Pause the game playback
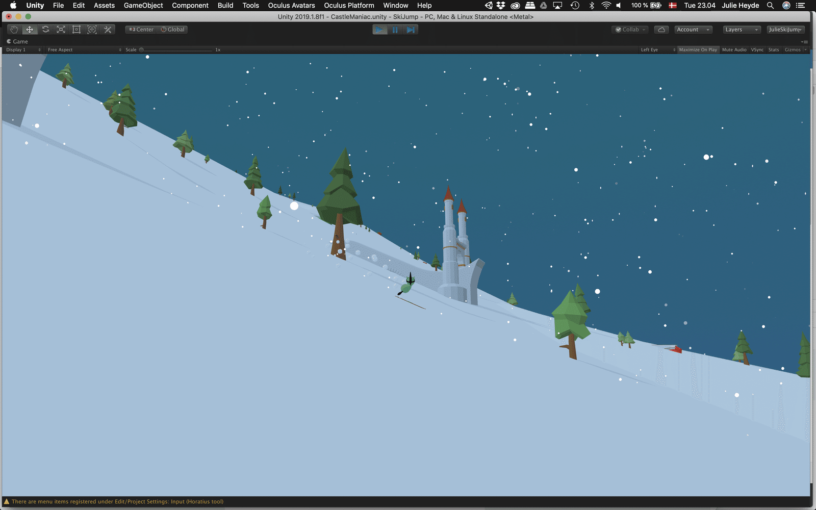The width and height of the screenshot is (816, 510). click(395, 30)
